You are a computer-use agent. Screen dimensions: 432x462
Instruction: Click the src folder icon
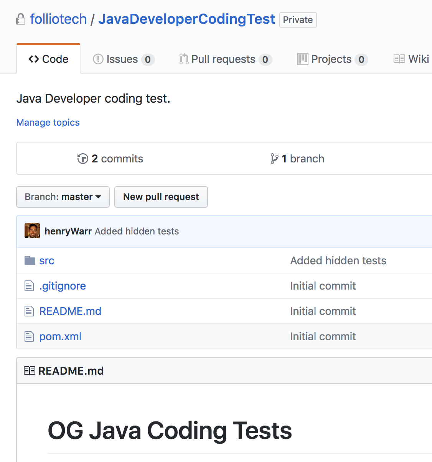[x=30, y=260]
